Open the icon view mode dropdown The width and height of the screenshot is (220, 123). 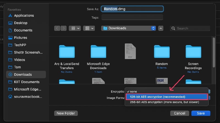click(75, 28)
